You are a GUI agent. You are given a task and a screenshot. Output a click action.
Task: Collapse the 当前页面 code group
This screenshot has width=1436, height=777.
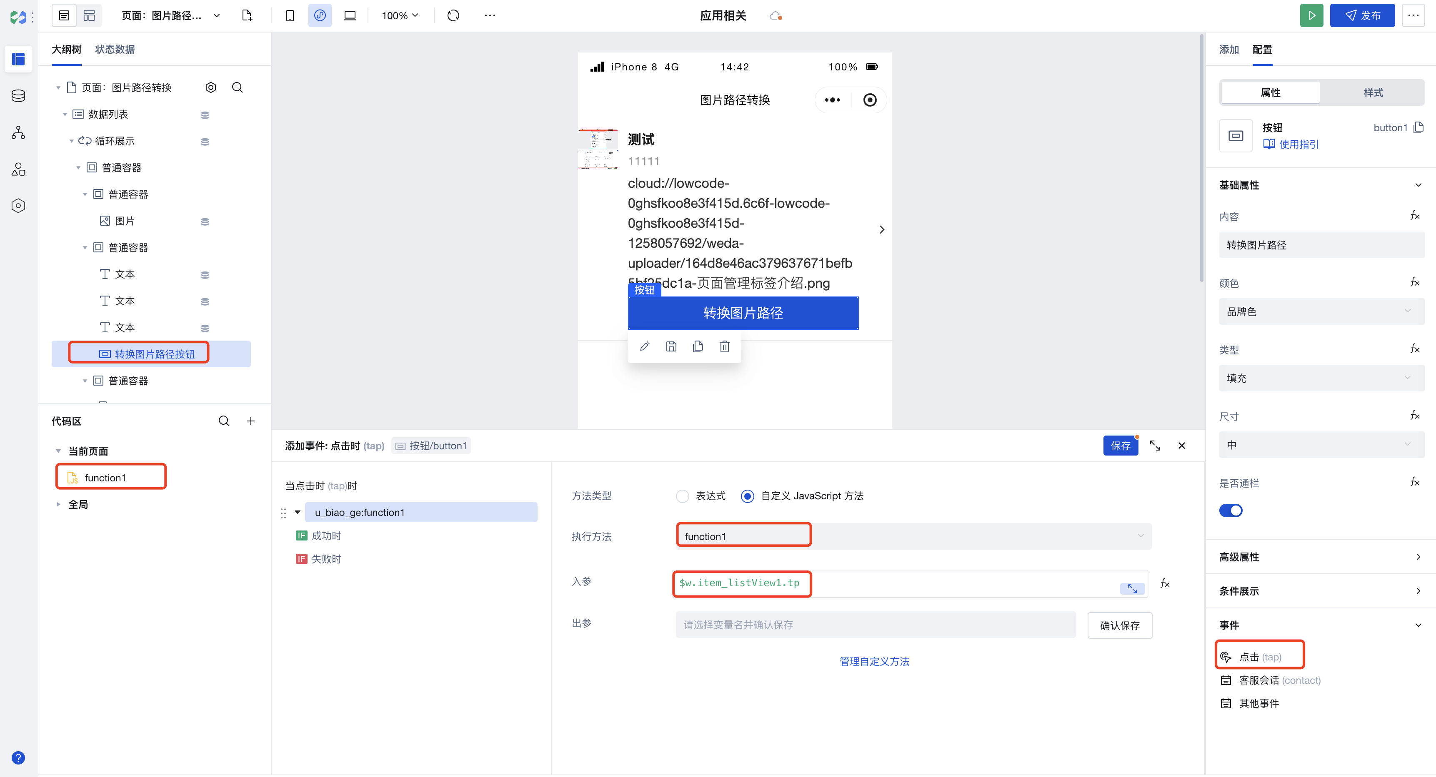[x=58, y=451]
